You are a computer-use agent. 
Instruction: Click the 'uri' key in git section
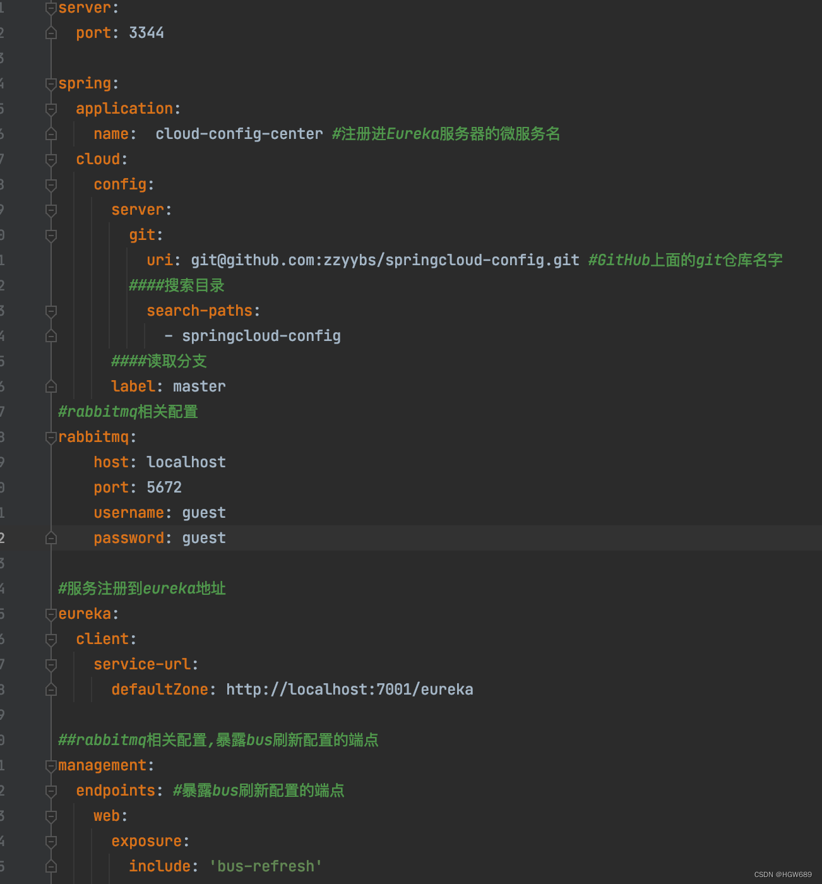click(160, 260)
